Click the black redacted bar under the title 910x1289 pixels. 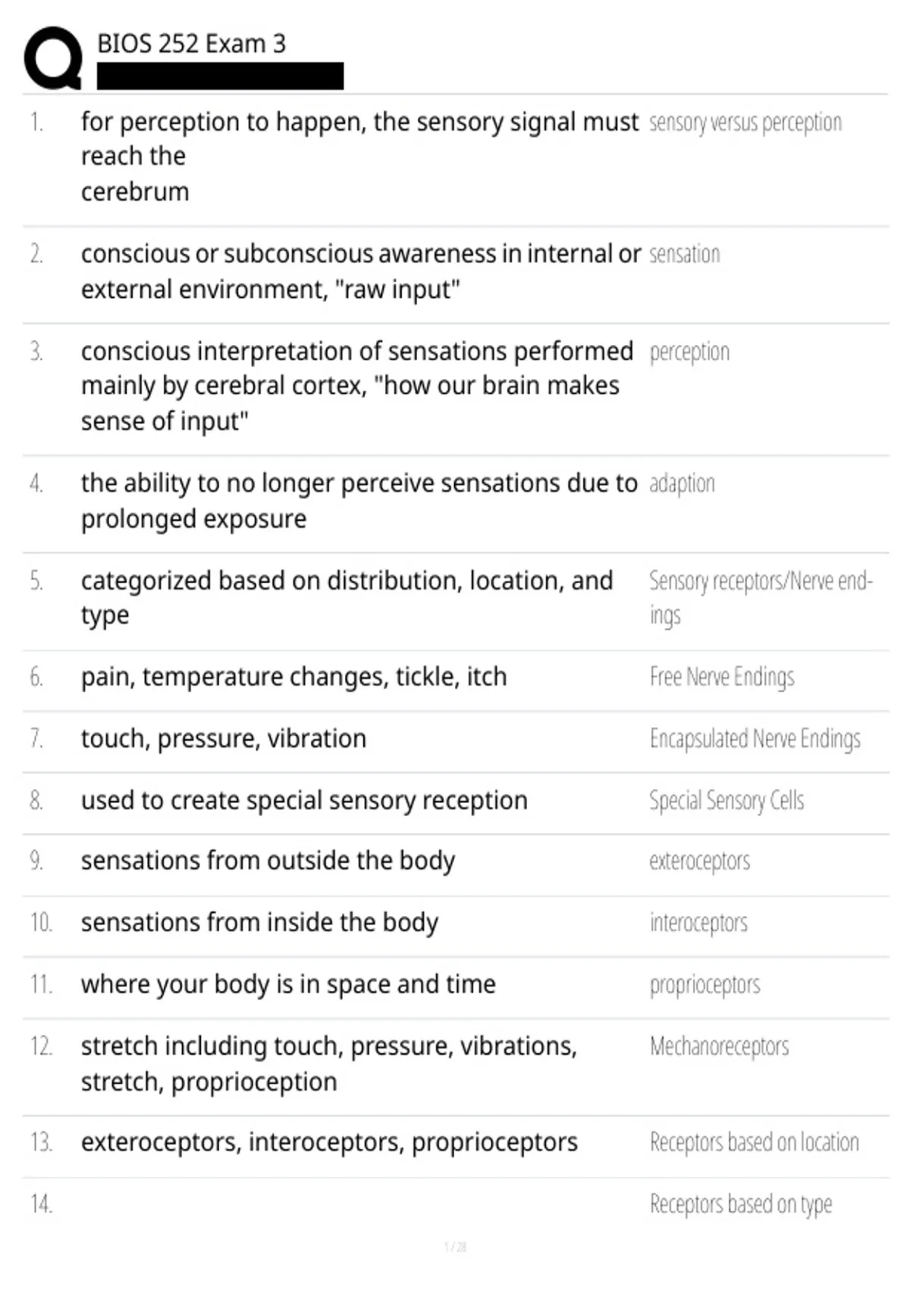click(x=220, y=77)
